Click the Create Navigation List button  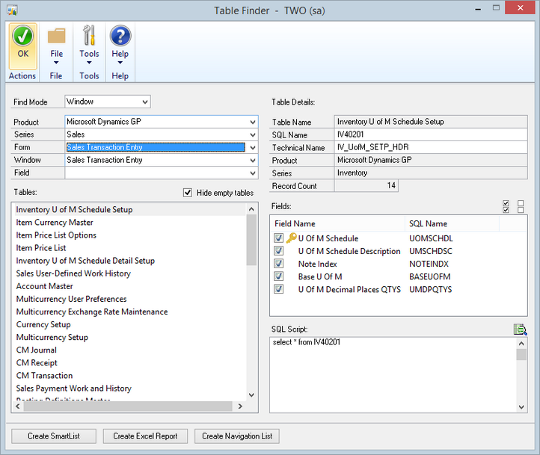[x=237, y=436]
